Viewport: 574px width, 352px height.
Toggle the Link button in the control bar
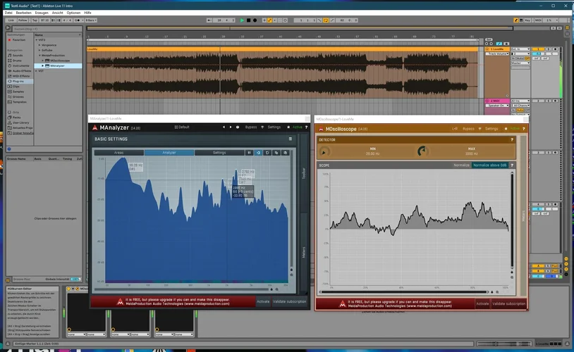click(x=11, y=20)
